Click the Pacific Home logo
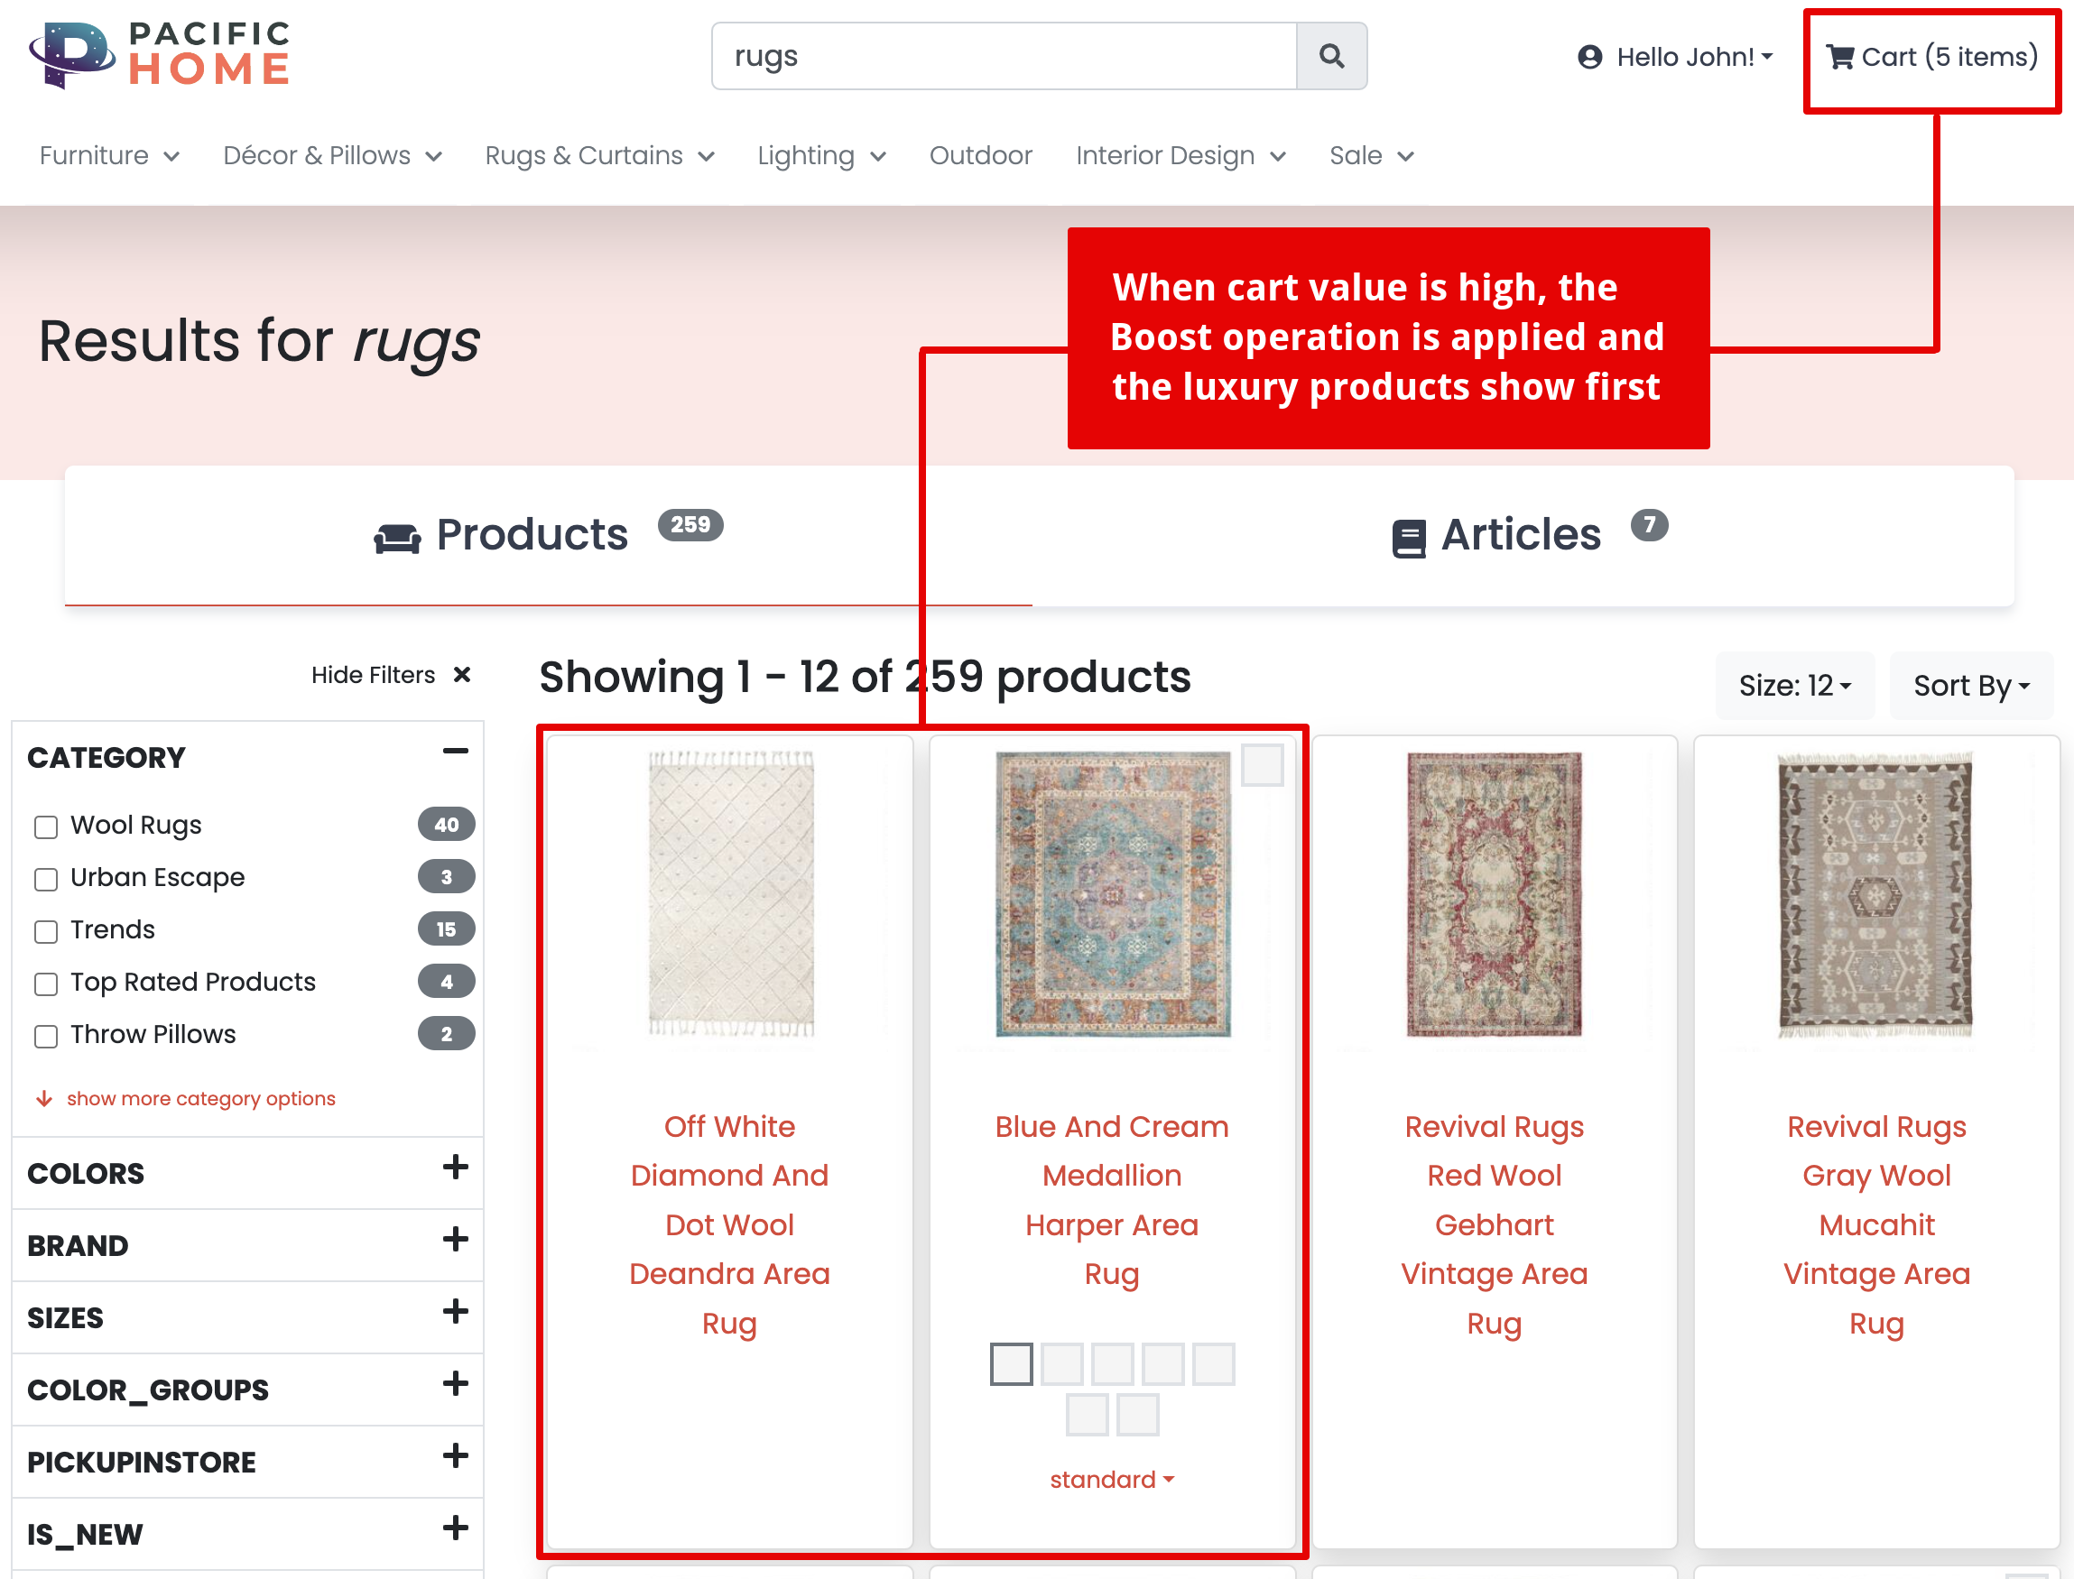 point(160,54)
